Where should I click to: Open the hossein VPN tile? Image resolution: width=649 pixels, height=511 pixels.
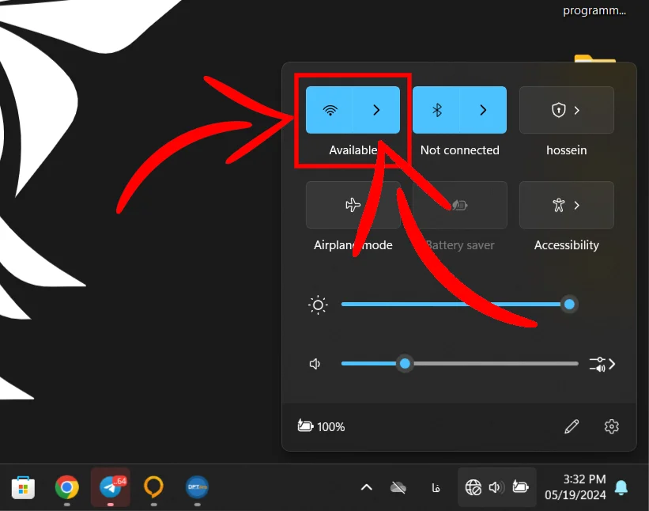tap(566, 110)
